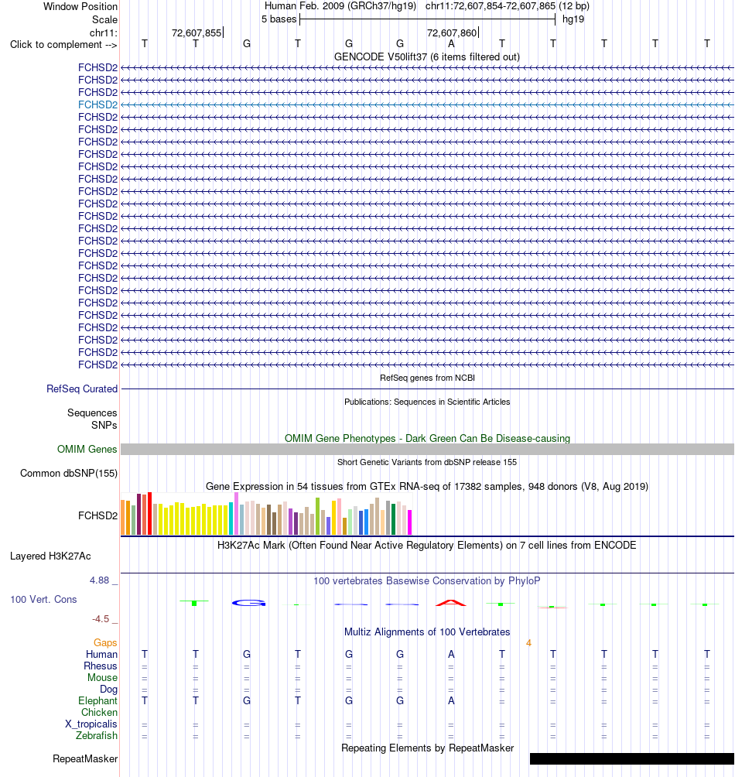Screen dimensions: 735x777
Task: Click the magenta last bar in the GTEx chart
Action: (409, 522)
